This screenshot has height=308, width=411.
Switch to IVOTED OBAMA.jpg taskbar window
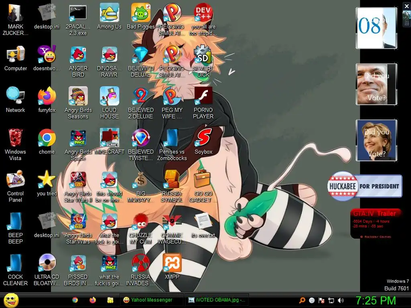coord(216,300)
